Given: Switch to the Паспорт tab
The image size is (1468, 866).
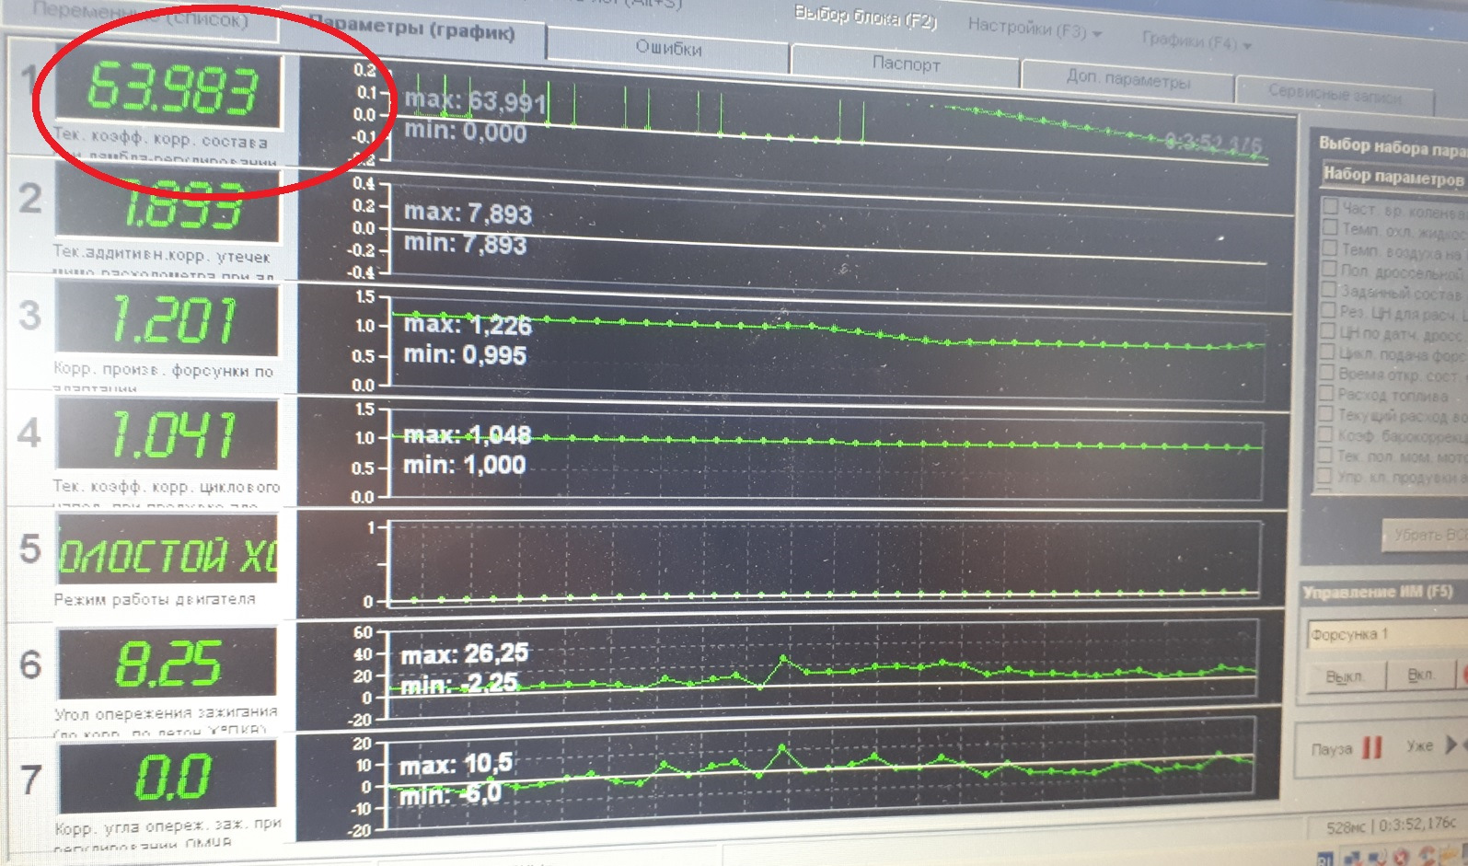Looking at the screenshot, I should click(906, 64).
